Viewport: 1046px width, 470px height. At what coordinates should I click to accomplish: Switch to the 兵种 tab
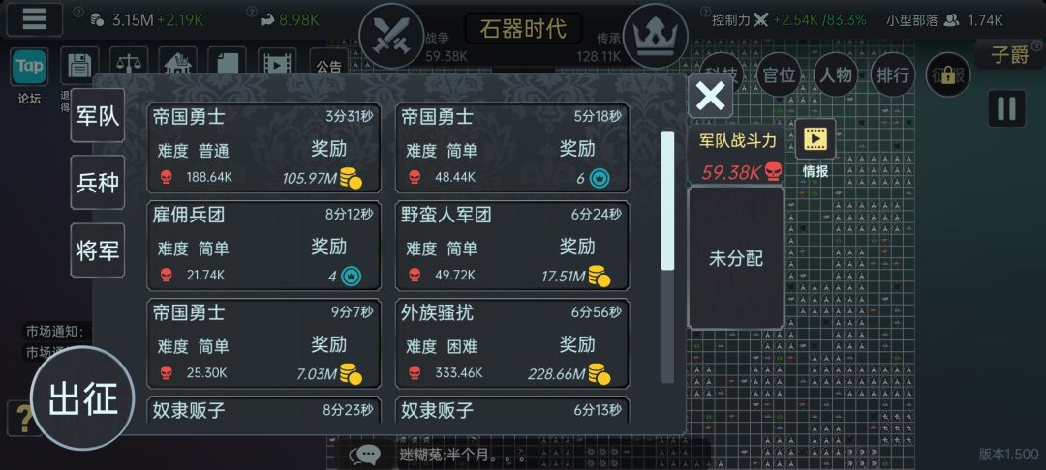tap(98, 183)
